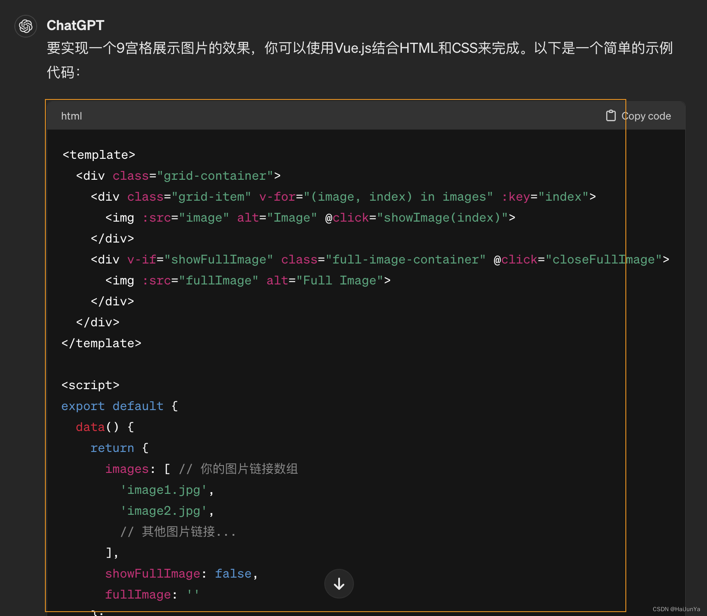
Task: Click the "showImage(index)" handler text
Action: (442, 218)
